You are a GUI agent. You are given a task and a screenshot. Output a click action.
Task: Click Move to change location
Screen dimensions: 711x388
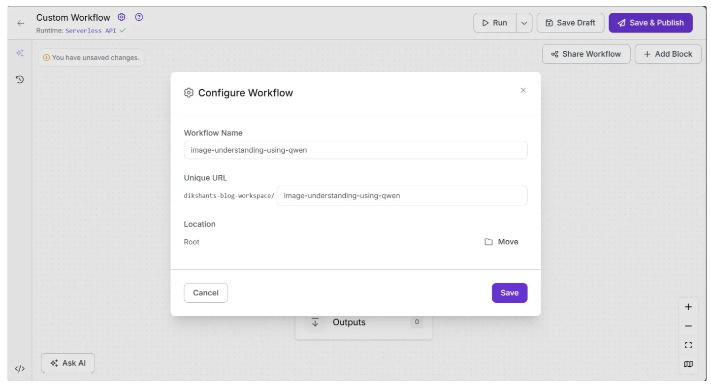pyautogui.click(x=502, y=242)
